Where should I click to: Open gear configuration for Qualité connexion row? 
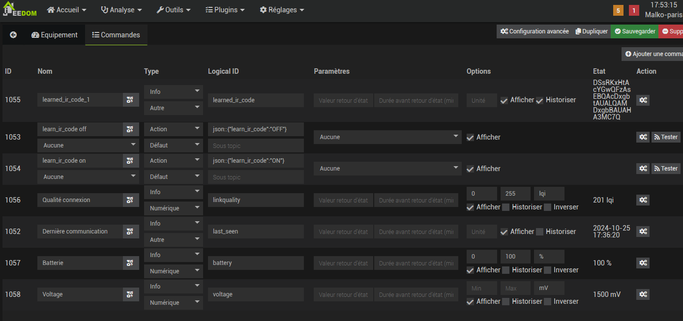pyautogui.click(x=643, y=200)
